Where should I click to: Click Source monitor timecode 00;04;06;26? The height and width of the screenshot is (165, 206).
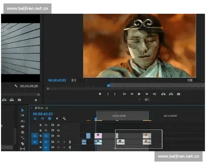pyautogui.click(x=29, y=86)
